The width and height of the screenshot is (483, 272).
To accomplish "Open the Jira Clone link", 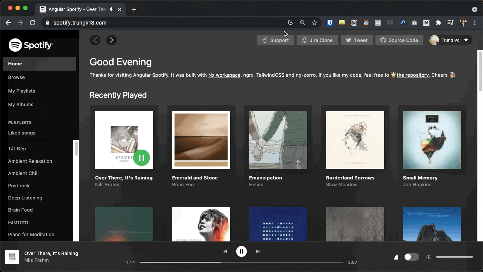I will (317, 40).
